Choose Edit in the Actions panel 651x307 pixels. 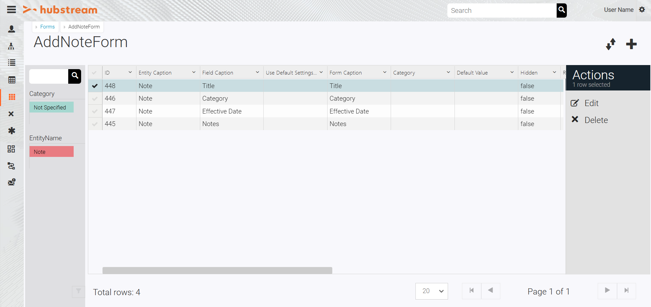click(591, 103)
